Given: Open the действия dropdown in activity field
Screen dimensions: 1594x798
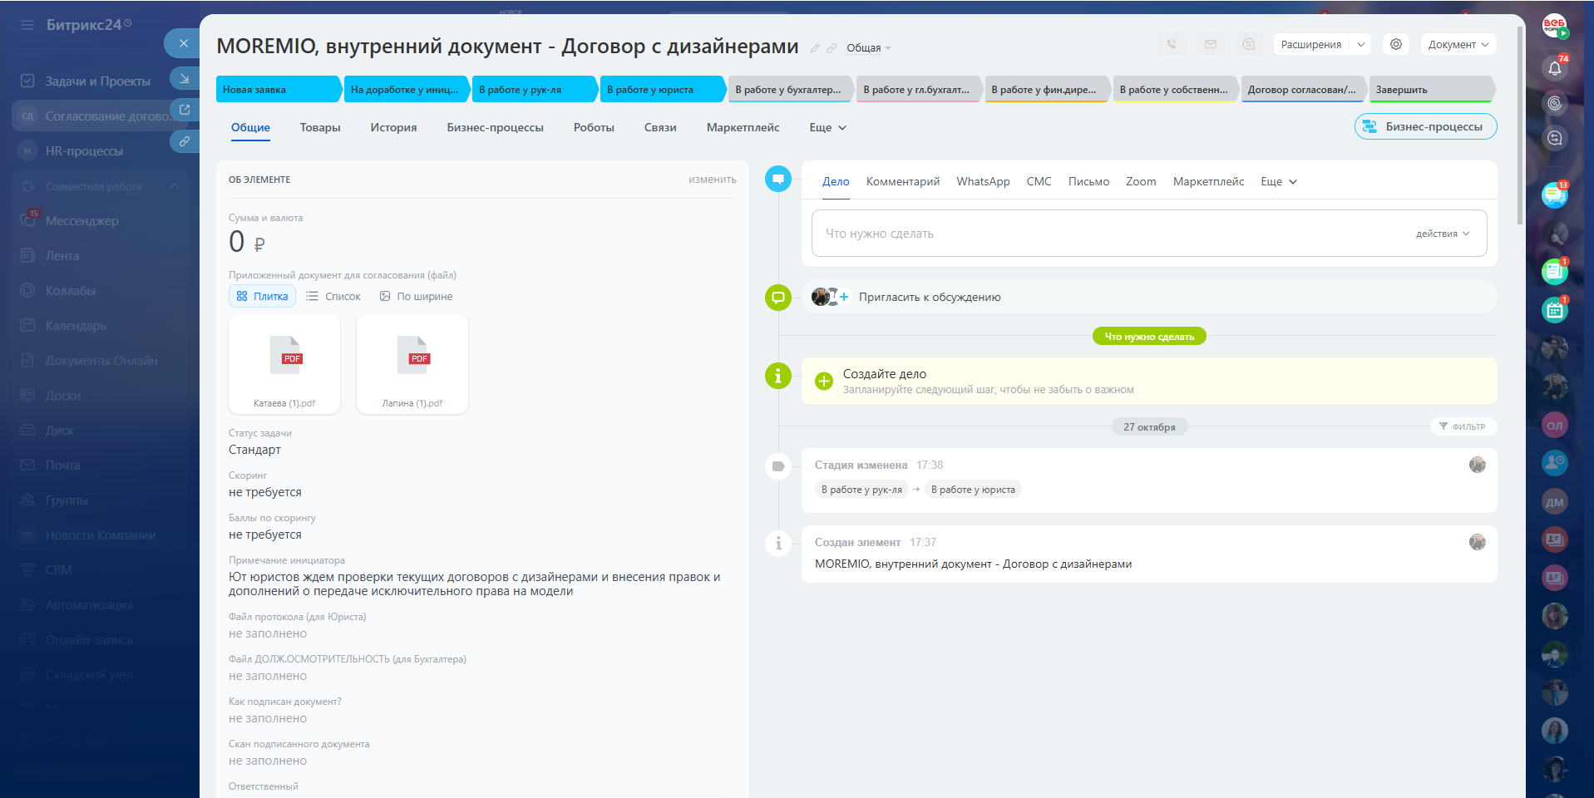Looking at the screenshot, I should (x=1442, y=234).
